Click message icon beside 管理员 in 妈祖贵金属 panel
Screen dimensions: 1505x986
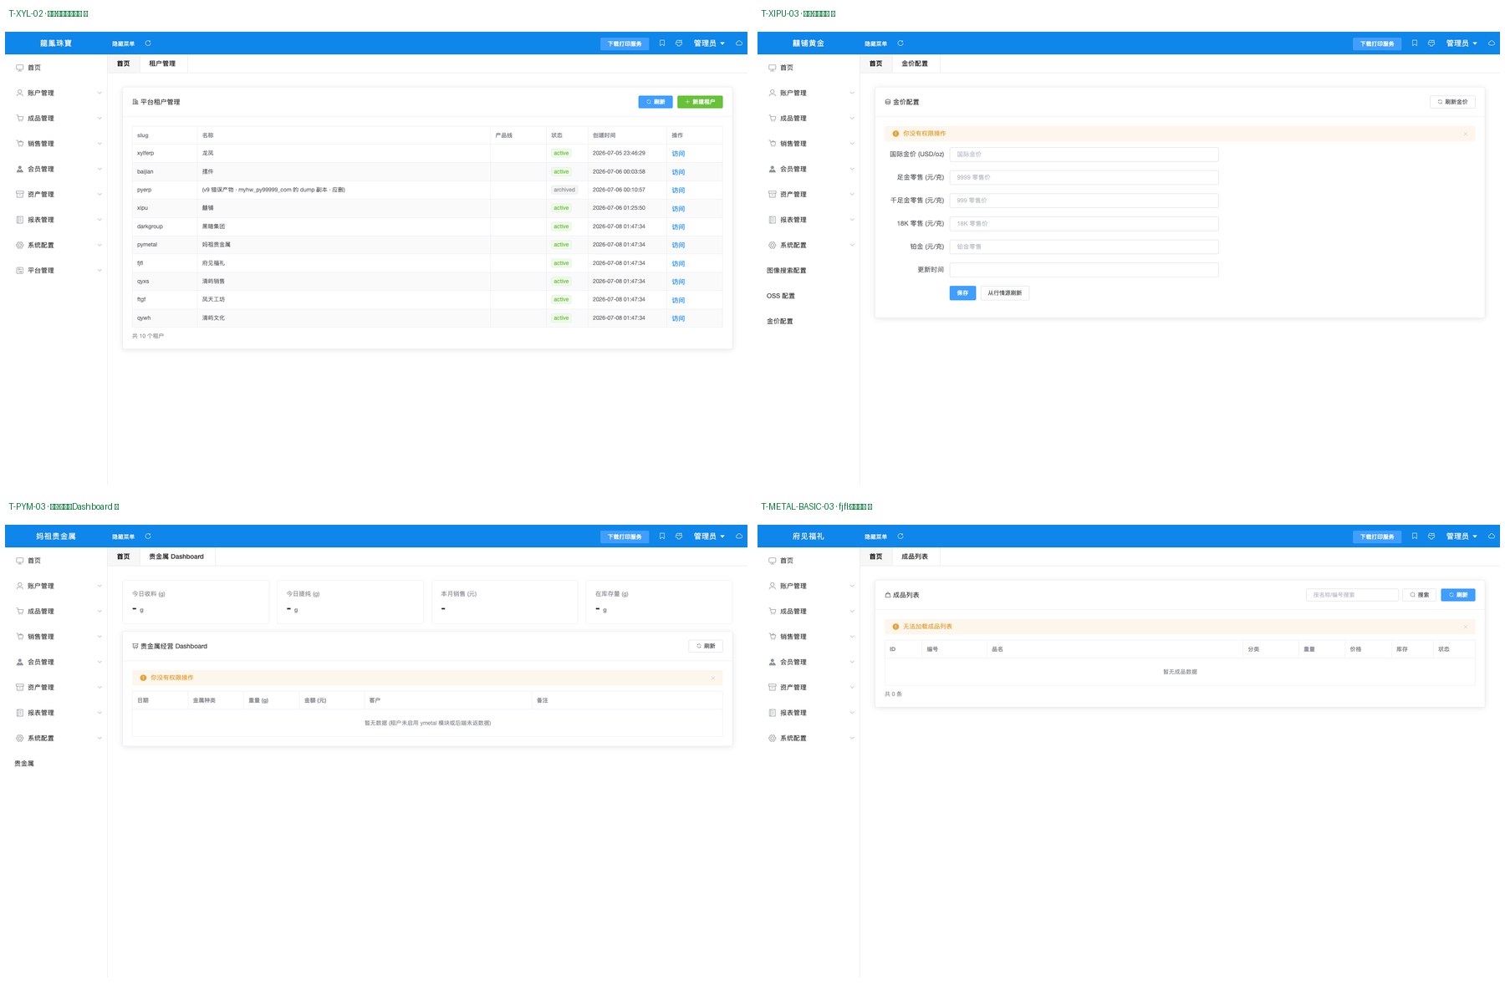(x=679, y=536)
